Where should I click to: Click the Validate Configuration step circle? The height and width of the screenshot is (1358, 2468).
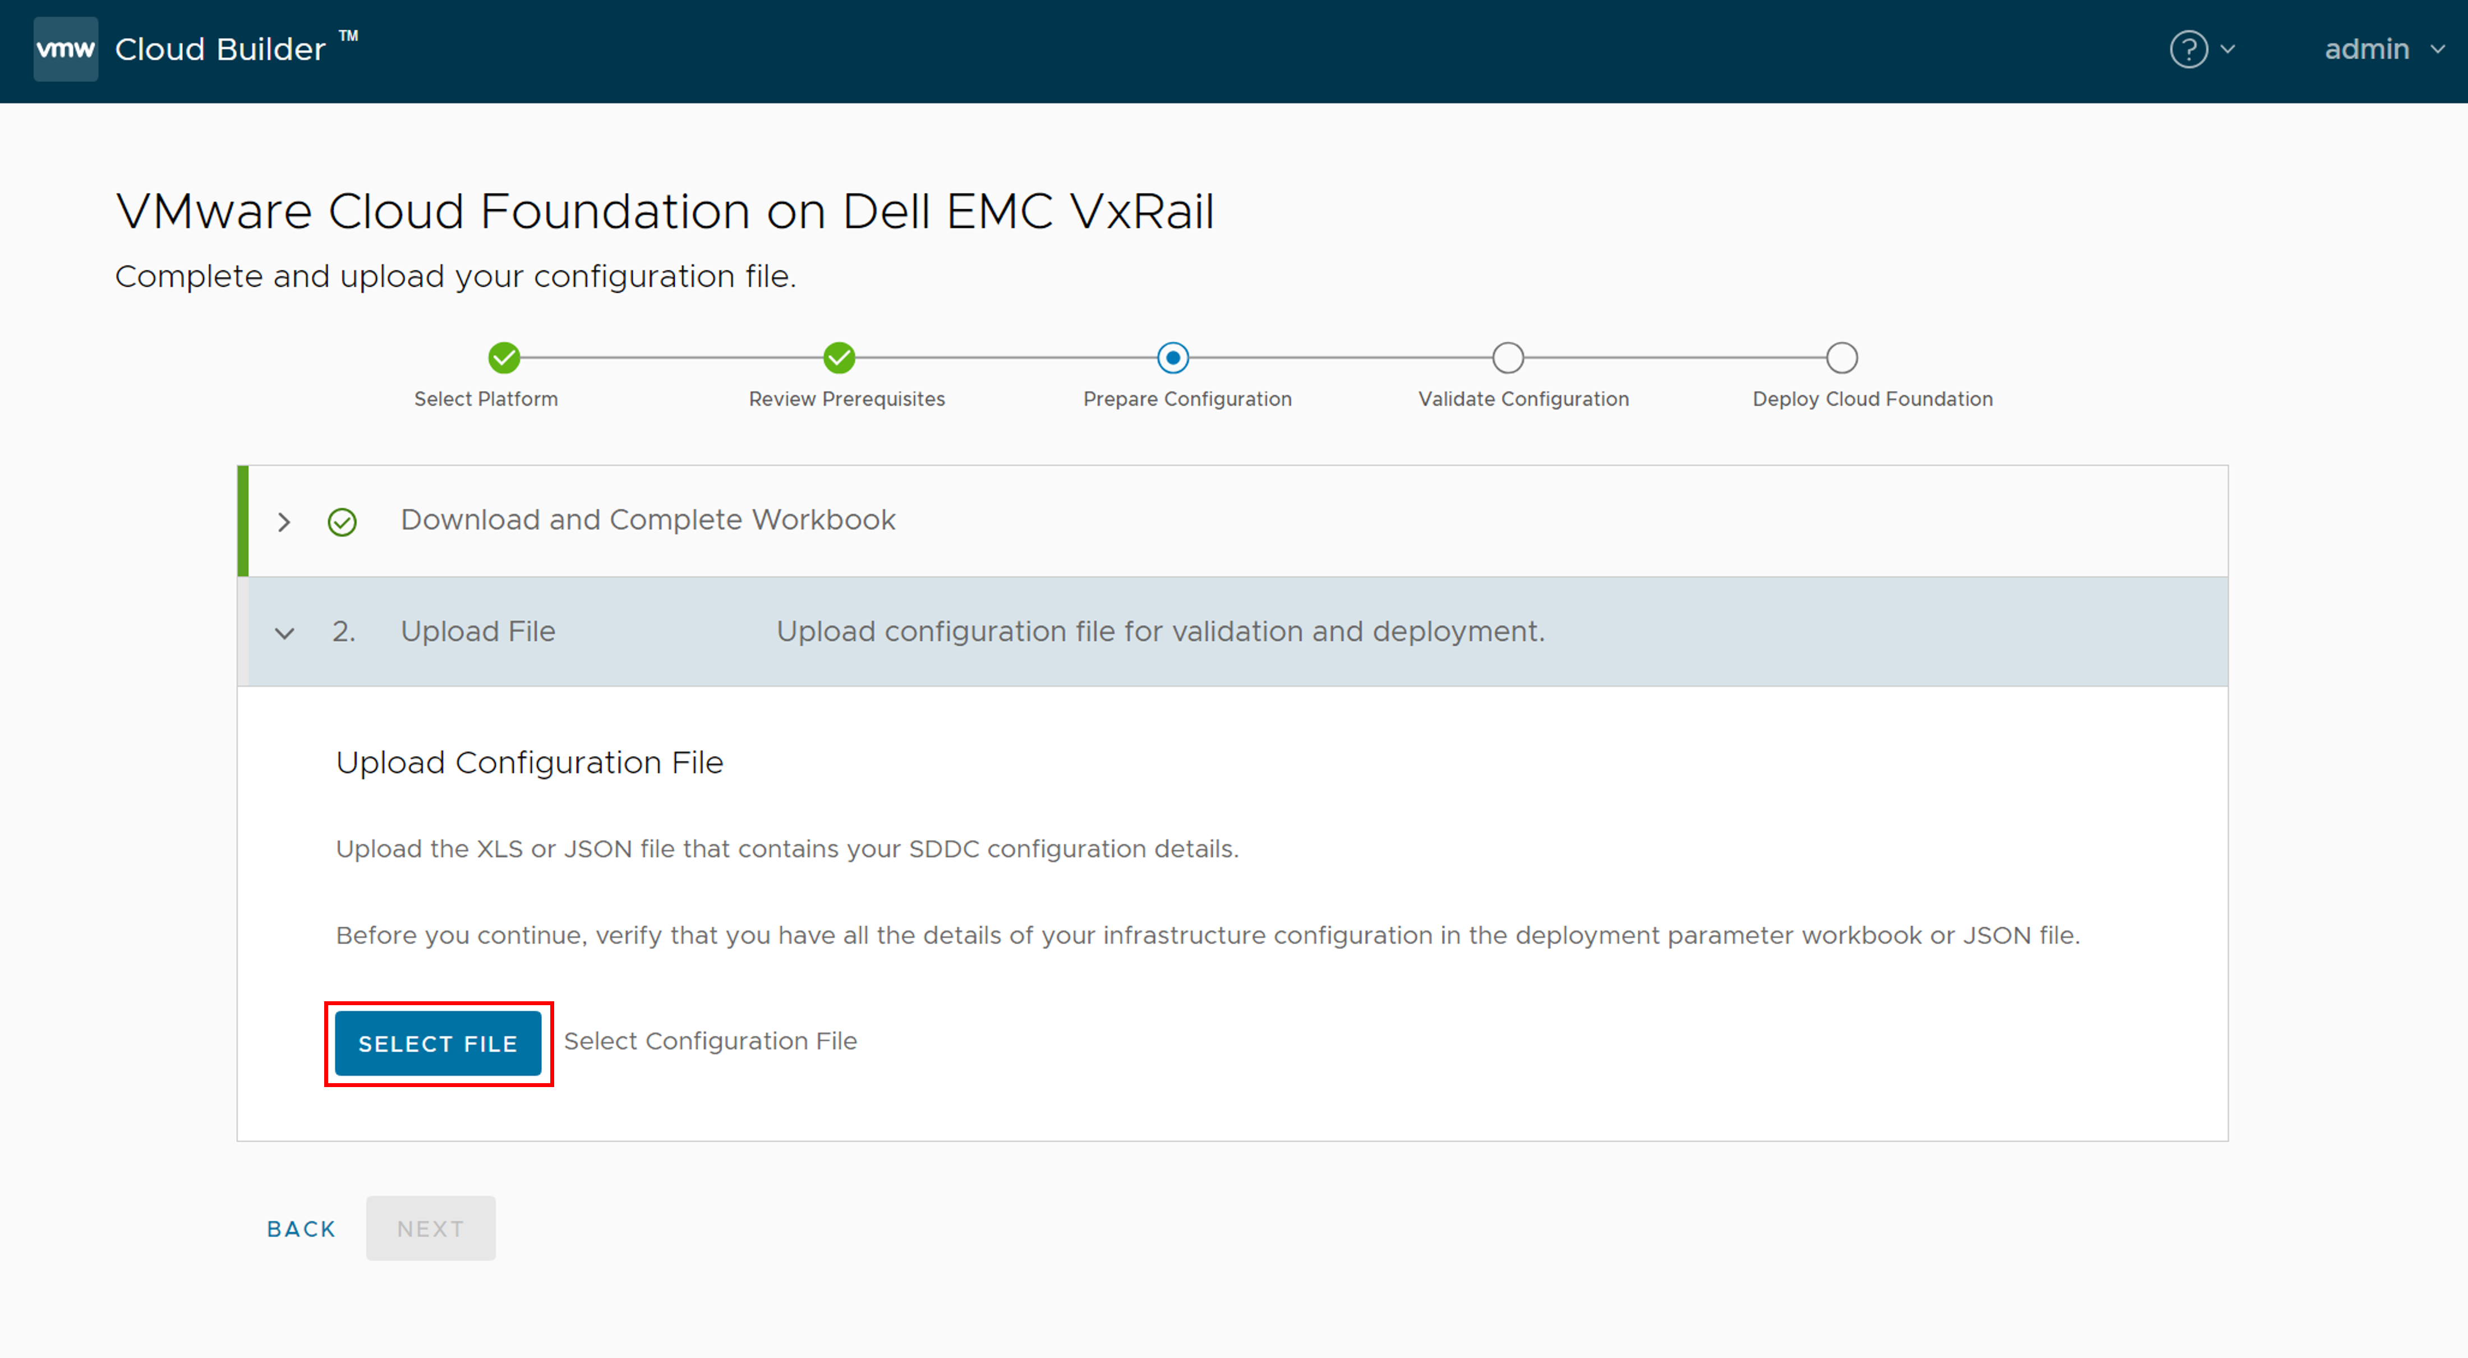click(x=1507, y=358)
